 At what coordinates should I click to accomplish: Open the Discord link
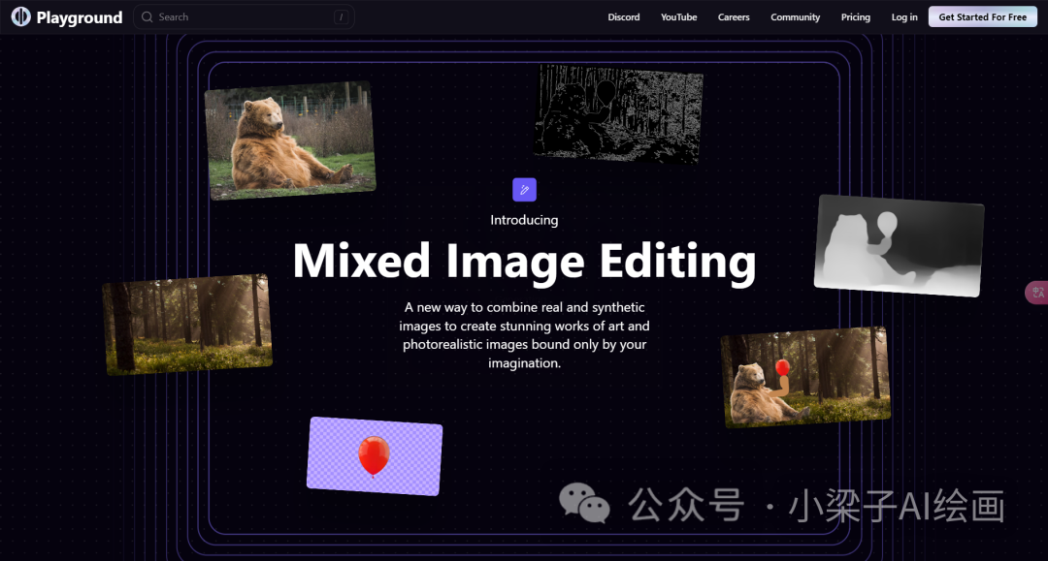point(624,17)
